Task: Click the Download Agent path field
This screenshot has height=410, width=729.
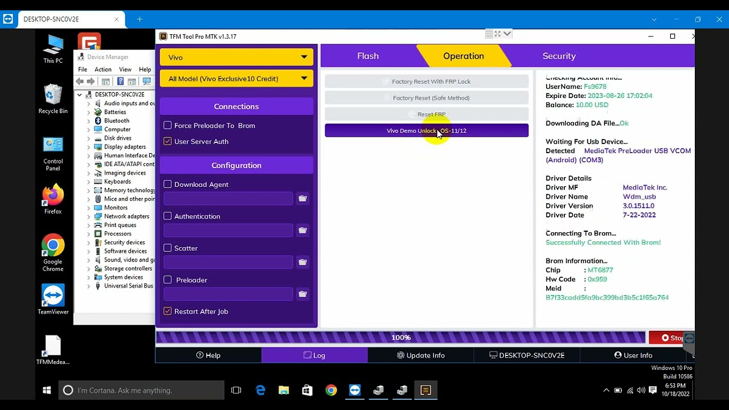Action: click(228, 198)
